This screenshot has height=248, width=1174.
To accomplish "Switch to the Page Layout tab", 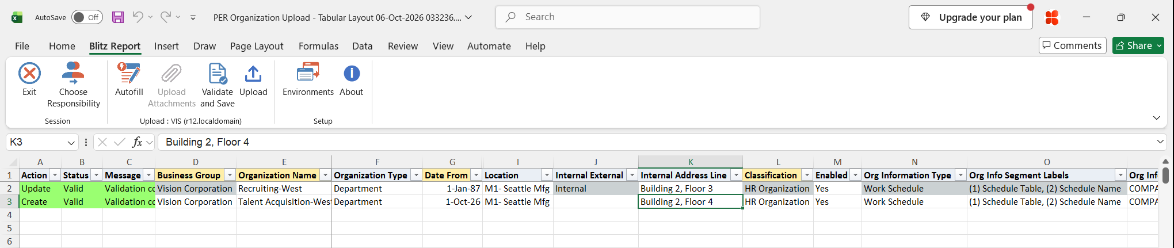I will [x=257, y=46].
